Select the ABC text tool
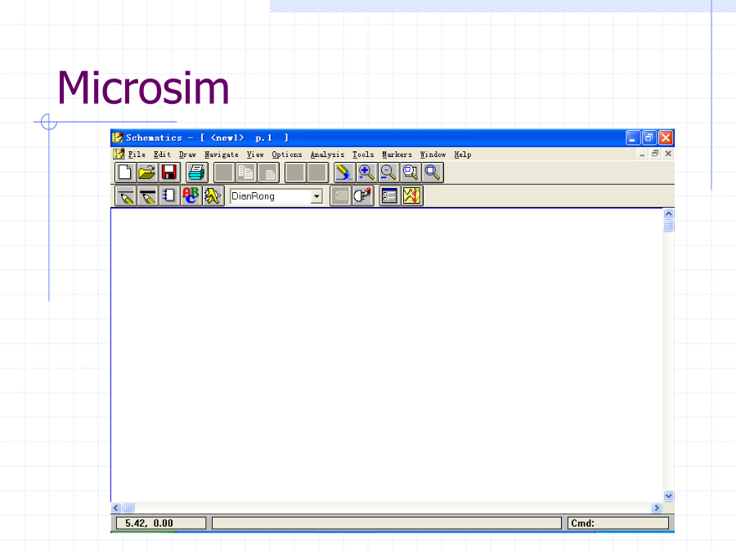 point(191,195)
